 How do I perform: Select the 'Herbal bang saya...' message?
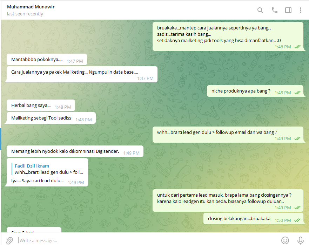click(31, 106)
